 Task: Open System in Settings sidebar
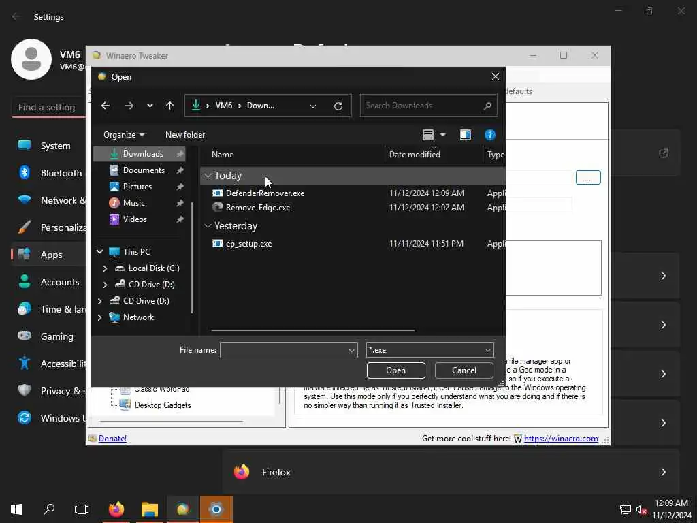(x=55, y=146)
